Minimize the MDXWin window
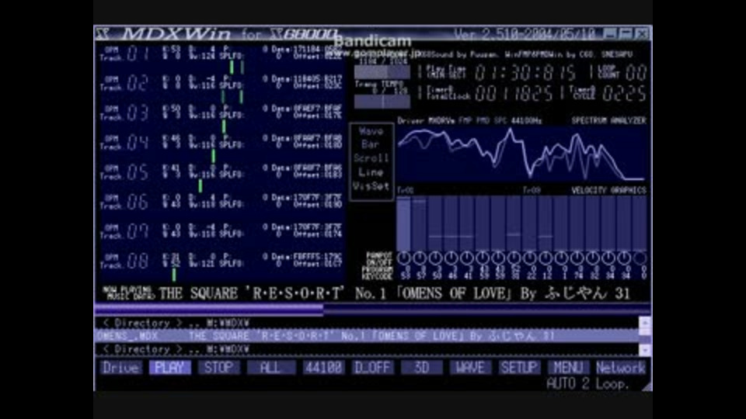This screenshot has height=419, width=746. (611, 33)
